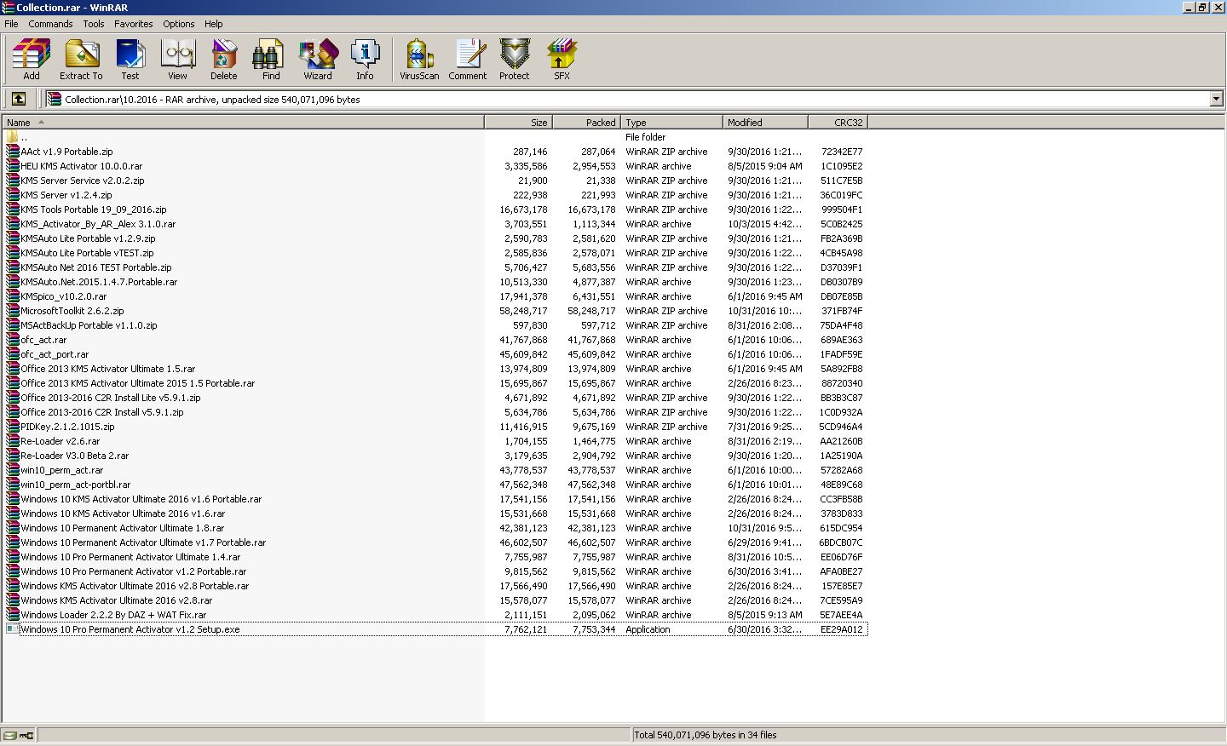Select ofc_act_port.rar file
Viewport: 1227px width, 746px height.
pos(55,354)
